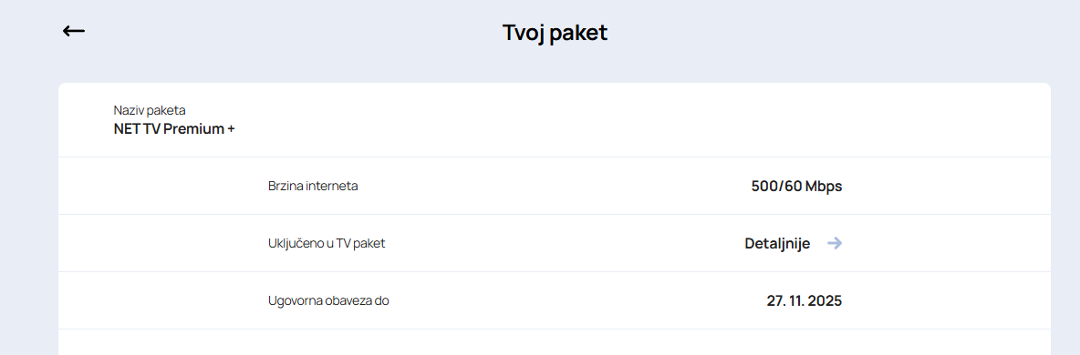Open the Detaljnije link
This screenshot has height=355, width=1080.
click(x=777, y=243)
